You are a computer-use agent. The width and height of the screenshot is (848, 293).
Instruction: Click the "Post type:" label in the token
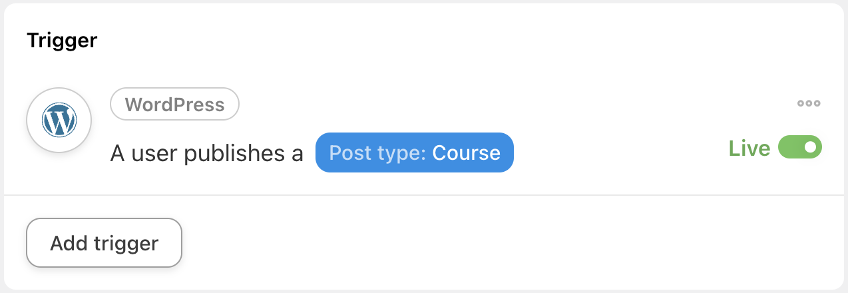tap(377, 152)
